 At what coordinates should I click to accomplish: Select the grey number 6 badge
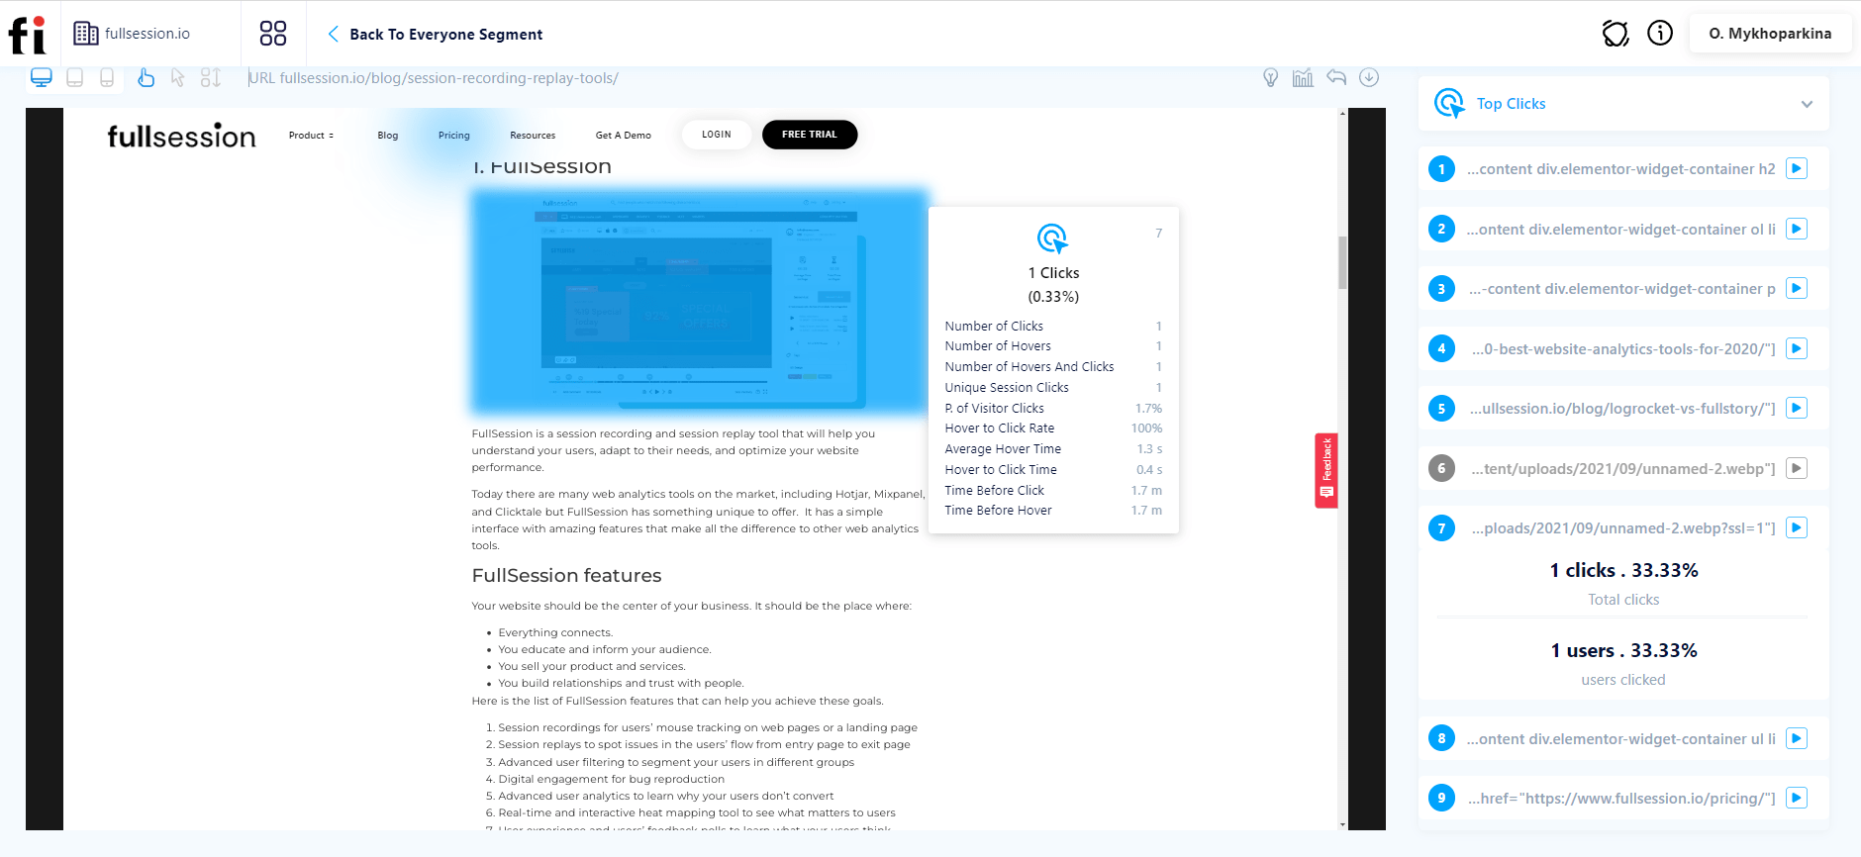coord(1441,468)
